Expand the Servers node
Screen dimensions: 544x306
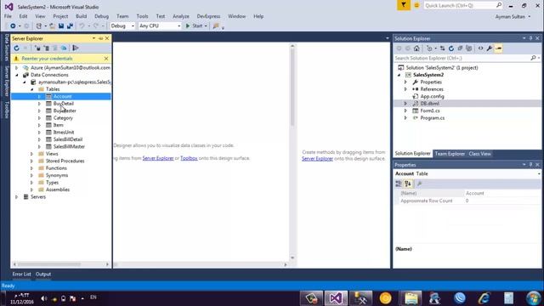16,196
